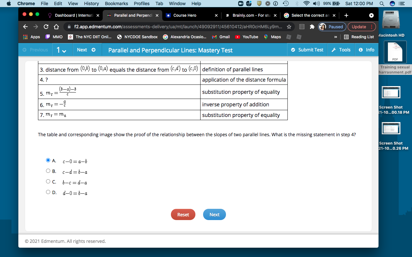Reload the current page
This screenshot has height=257, width=412.
[46, 27]
